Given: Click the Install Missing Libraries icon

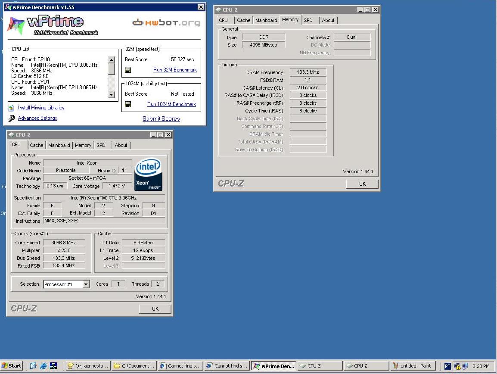Looking at the screenshot, I should click(11, 108).
